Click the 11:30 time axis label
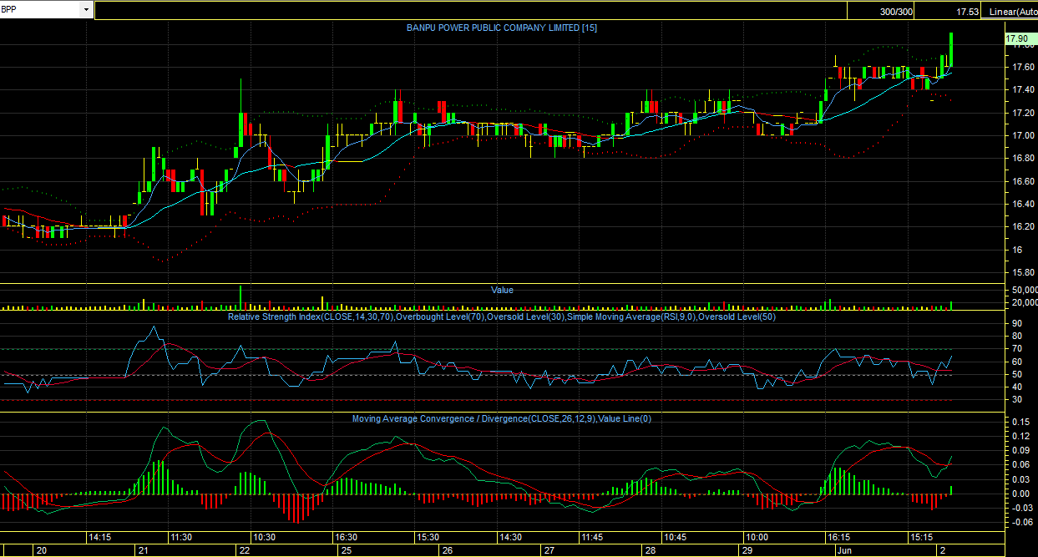1038x557 pixels. coord(181,537)
